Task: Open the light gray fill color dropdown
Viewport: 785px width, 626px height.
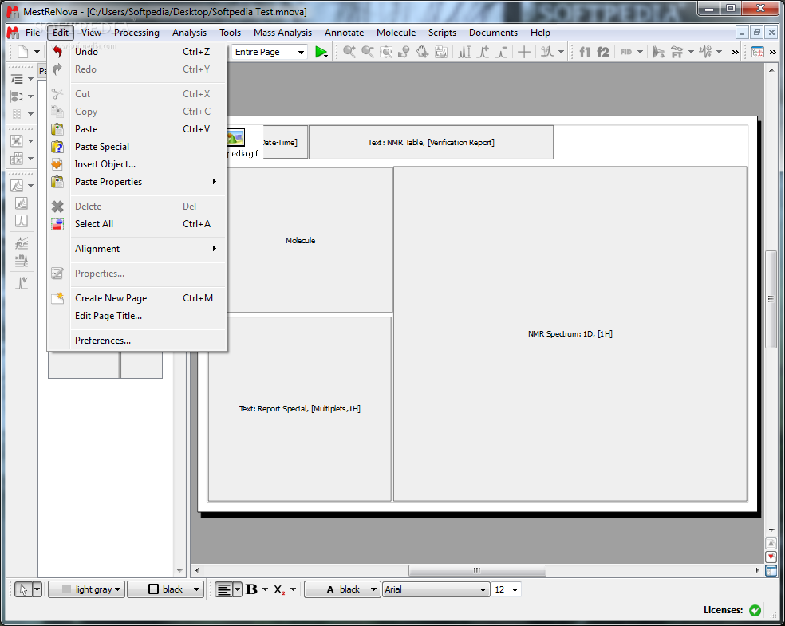Action: pos(86,589)
